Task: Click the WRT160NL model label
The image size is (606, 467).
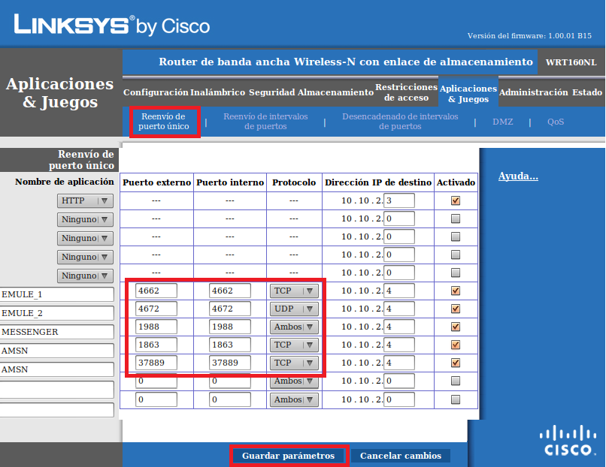Action: (x=571, y=62)
